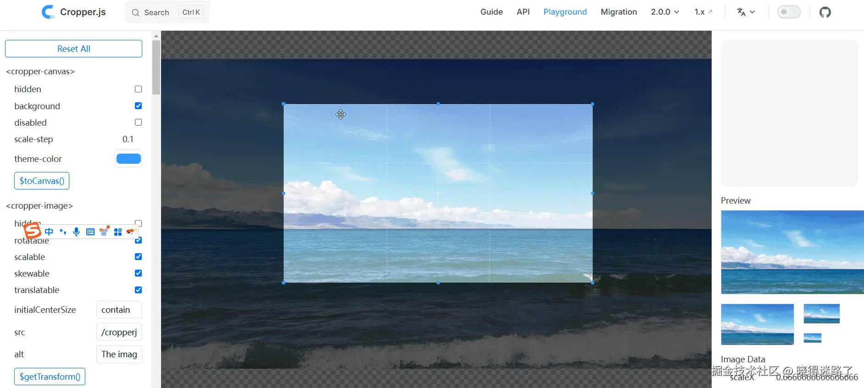The image size is (864, 388).
Task: Click the left-middle crop selection handle
Action: [284, 193]
